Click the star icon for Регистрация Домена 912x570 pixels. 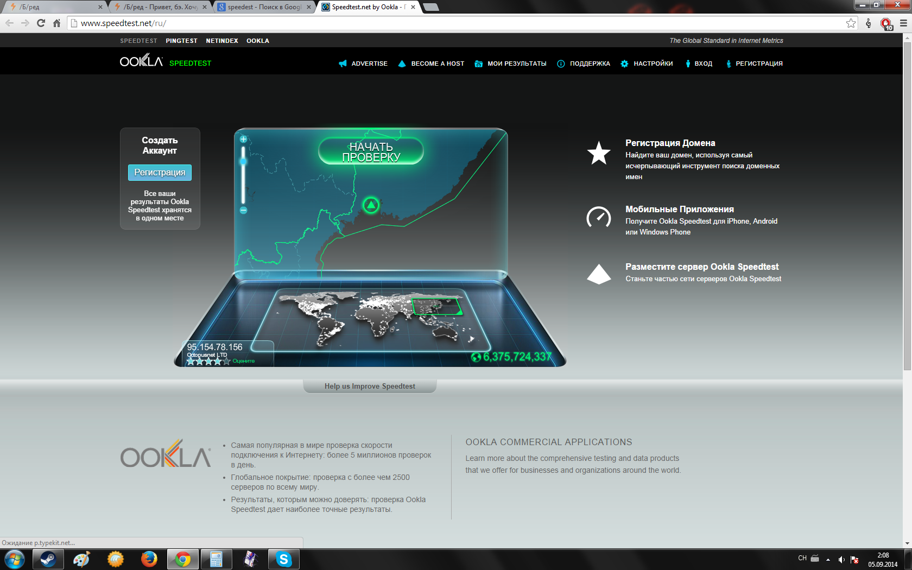[599, 153]
